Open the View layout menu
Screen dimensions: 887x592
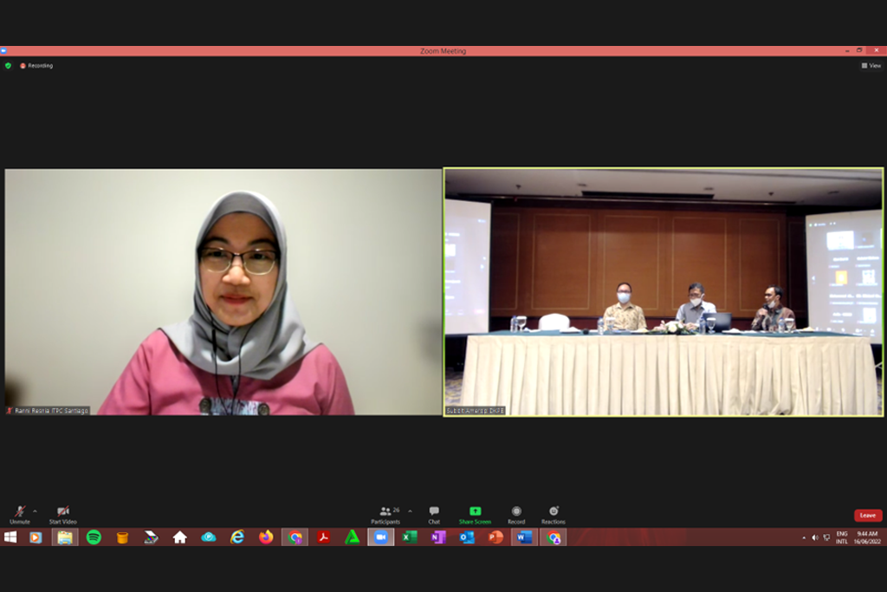871,66
